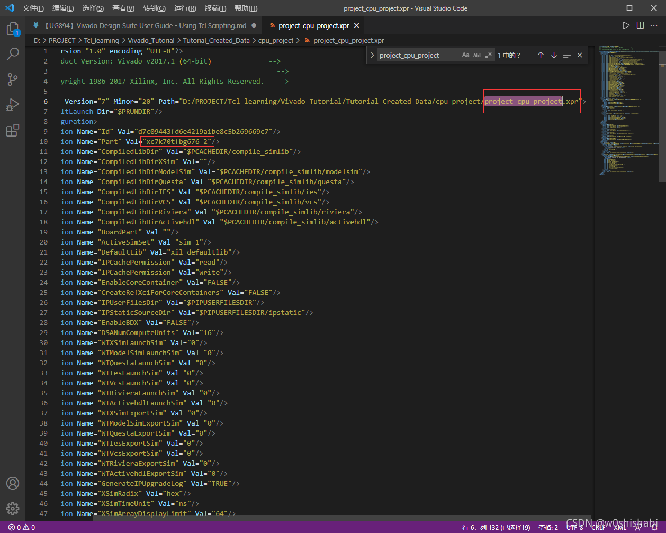Click line number 30 in gutter
This screenshot has width=666, height=533.
click(x=43, y=342)
